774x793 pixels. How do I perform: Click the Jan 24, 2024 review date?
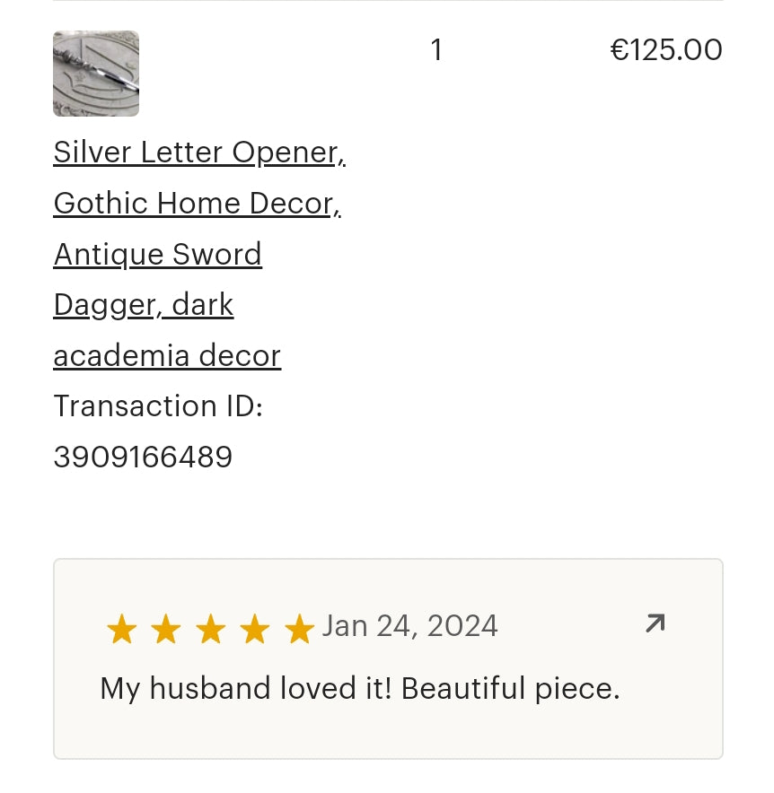coord(409,626)
